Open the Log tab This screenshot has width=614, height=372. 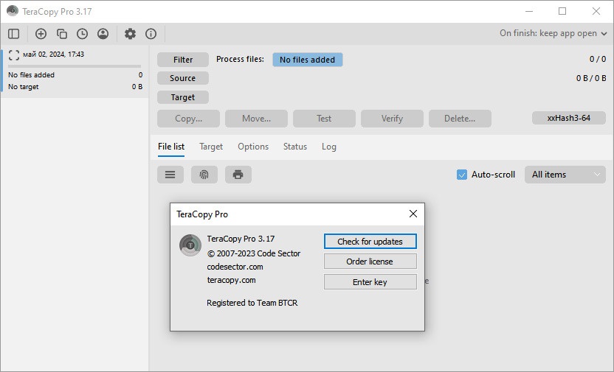coord(329,147)
